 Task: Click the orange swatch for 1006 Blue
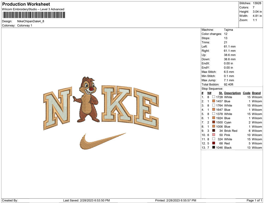coord(214,126)
